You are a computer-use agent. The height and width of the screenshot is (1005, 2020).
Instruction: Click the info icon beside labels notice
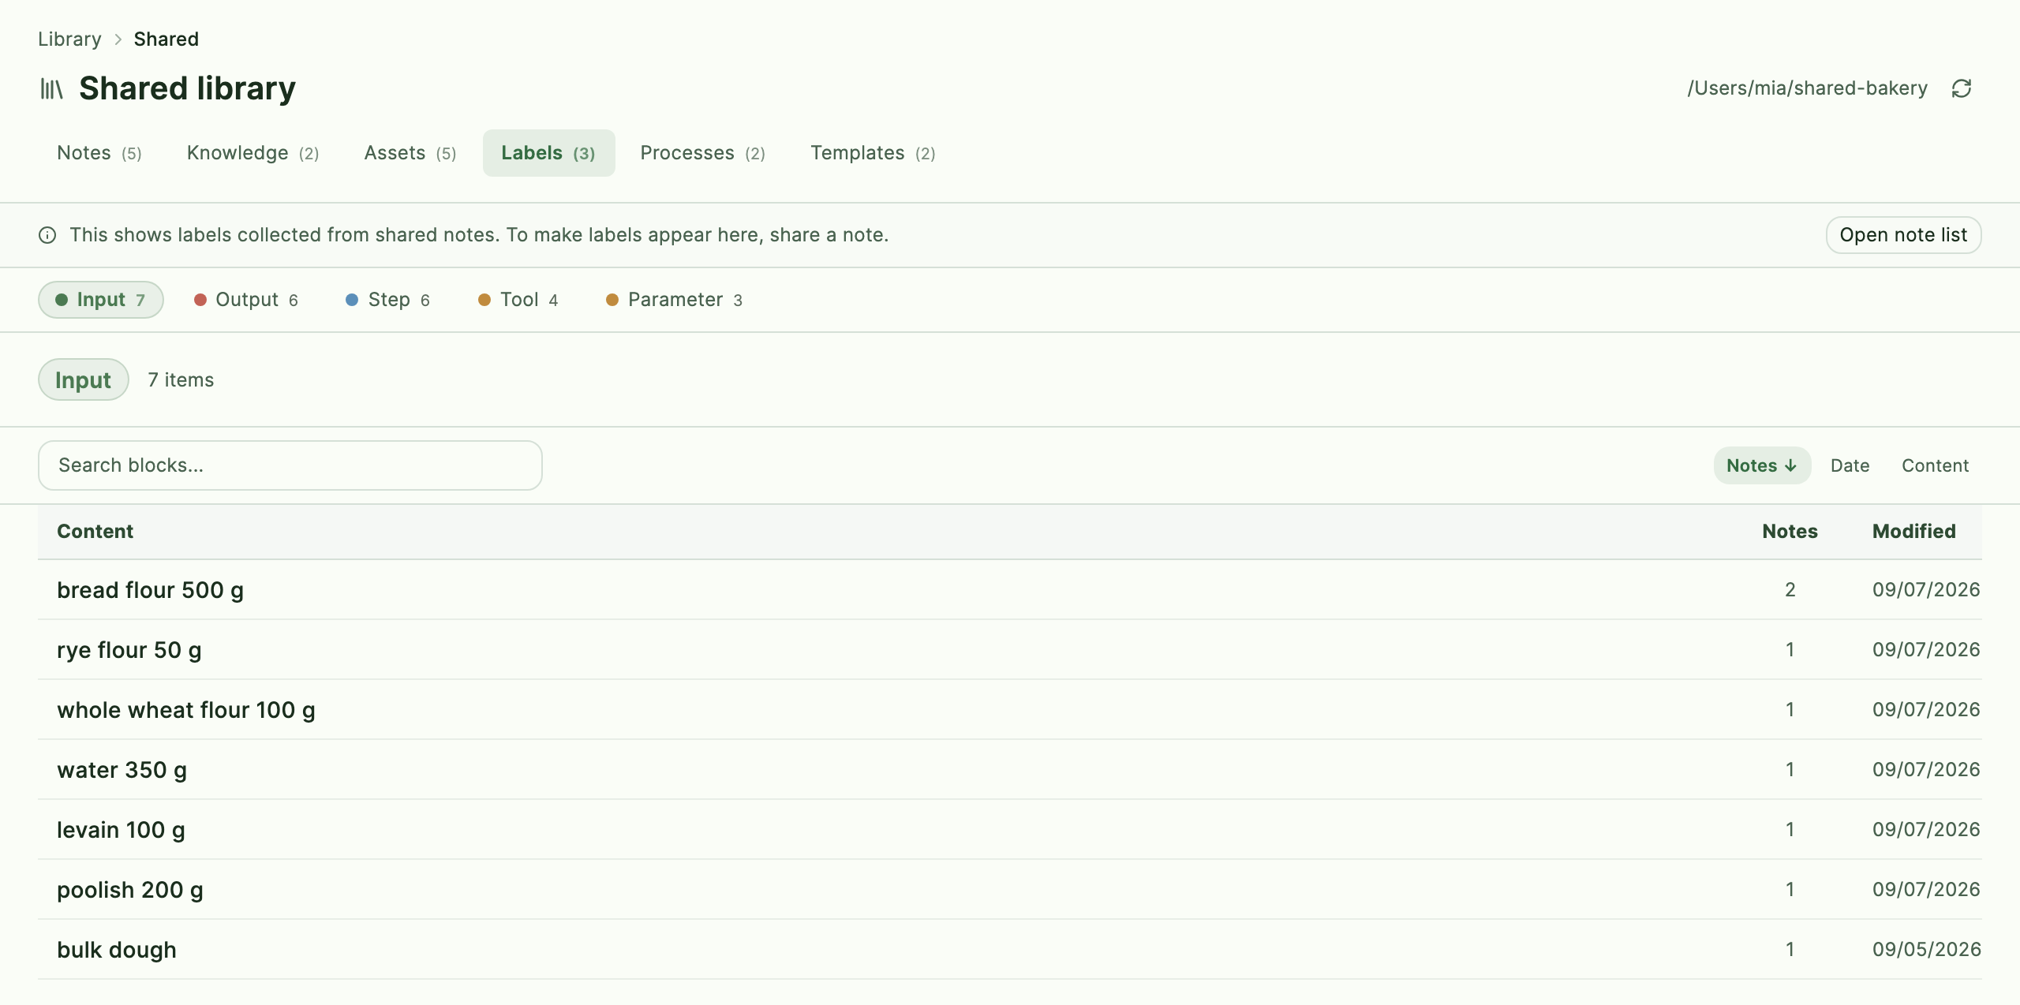[x=47, y=235]
